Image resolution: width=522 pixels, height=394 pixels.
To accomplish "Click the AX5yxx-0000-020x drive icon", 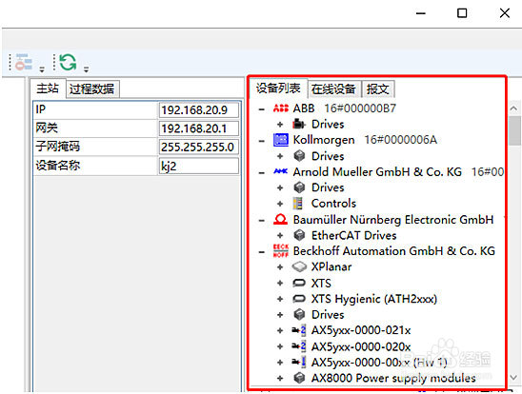I will coord(298,346).
